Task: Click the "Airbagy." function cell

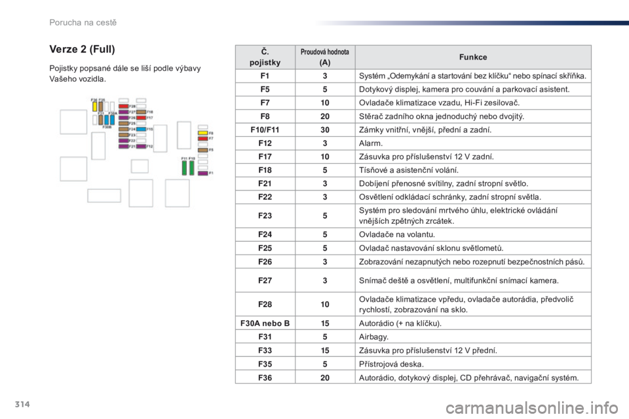Action: 473,337
